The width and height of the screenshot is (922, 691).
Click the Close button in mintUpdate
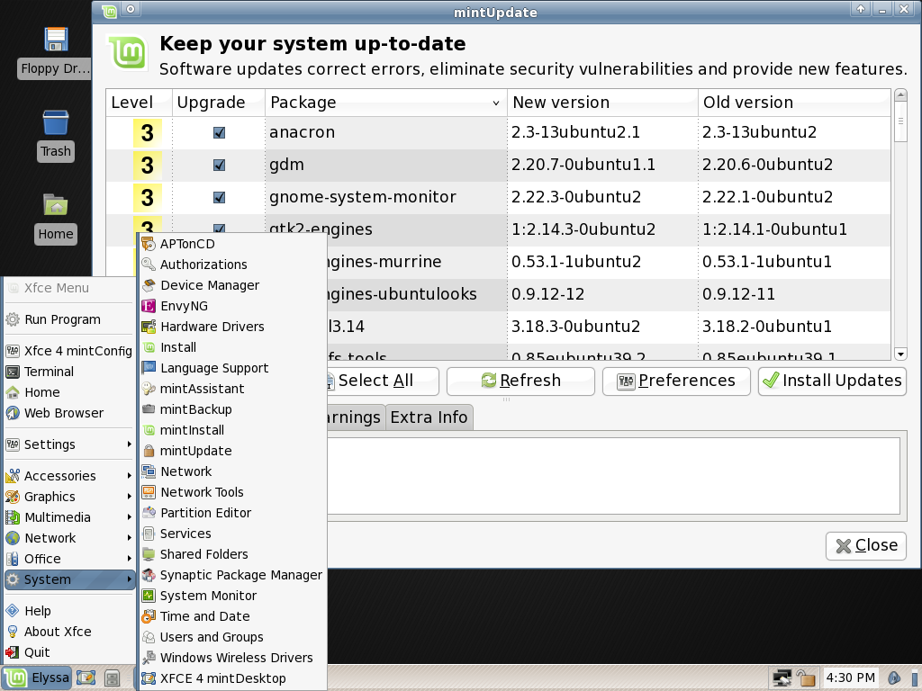866,546
